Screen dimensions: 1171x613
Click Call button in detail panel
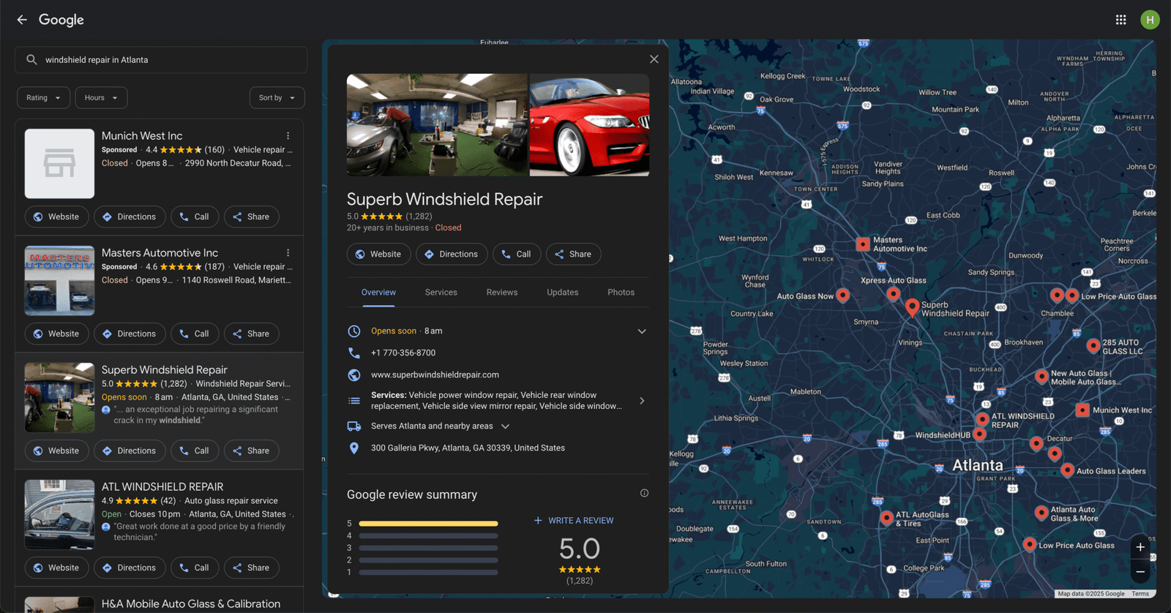[517, 255]
